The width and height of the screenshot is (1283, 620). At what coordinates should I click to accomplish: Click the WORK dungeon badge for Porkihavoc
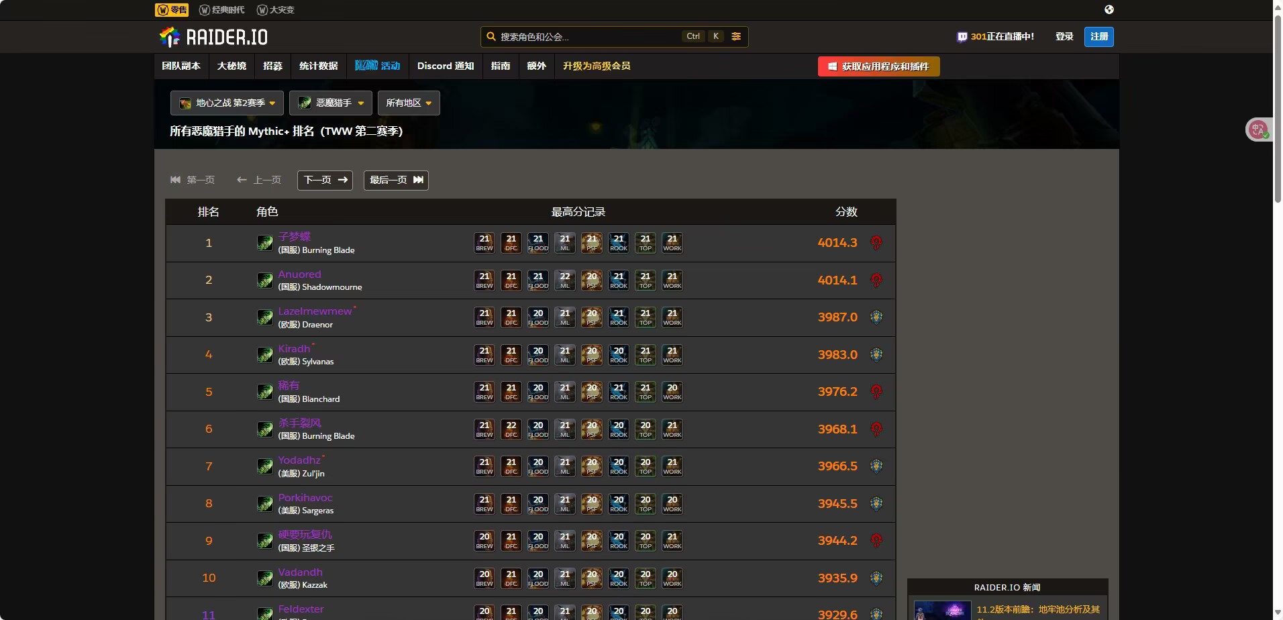coord(672,504)
